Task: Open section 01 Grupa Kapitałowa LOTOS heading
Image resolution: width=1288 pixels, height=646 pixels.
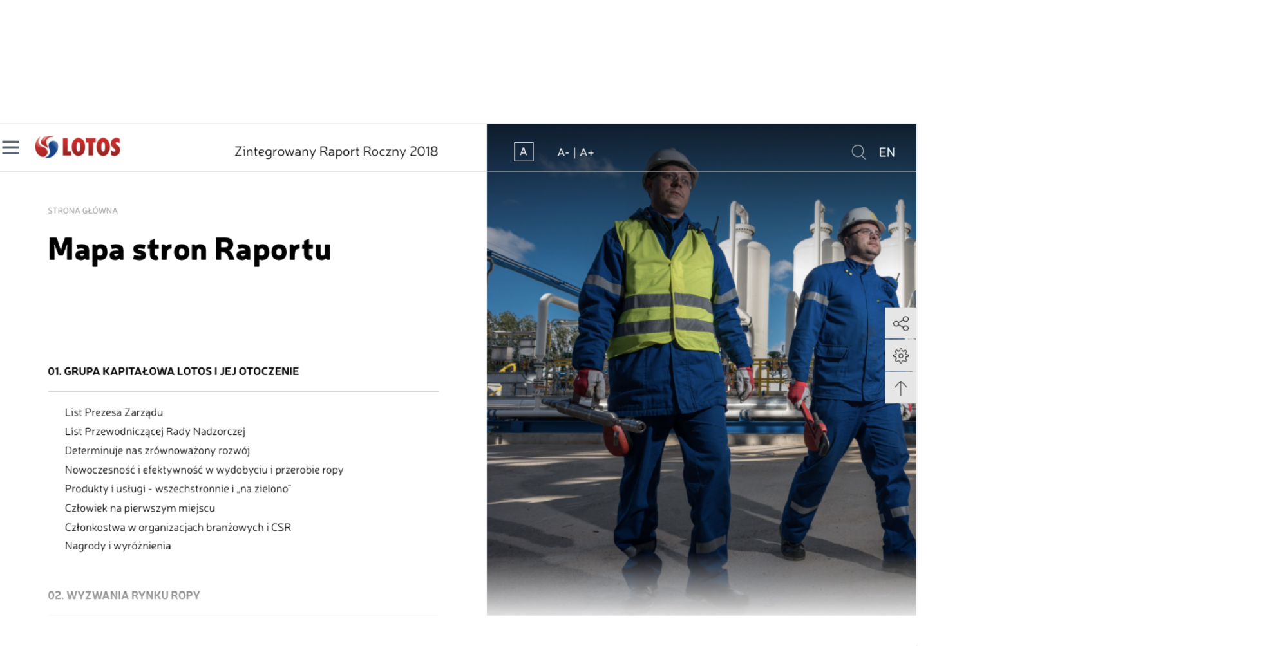Action: point(173,371)
